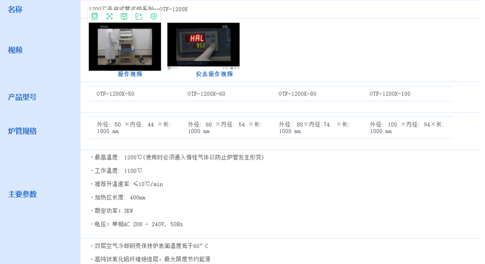The image size is (485, 264).
Task: Click tube spec cell 外径: 60 ×内径: 54
Action: pyautogui.click(x=225, y=128)
